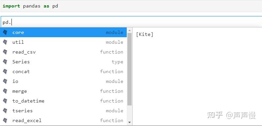Click the [Kite] documentation panel

point(197,77)
